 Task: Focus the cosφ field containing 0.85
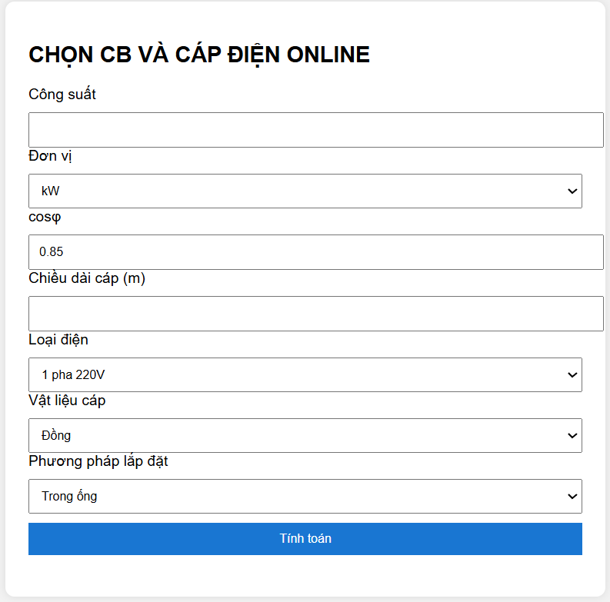(315, 252)
